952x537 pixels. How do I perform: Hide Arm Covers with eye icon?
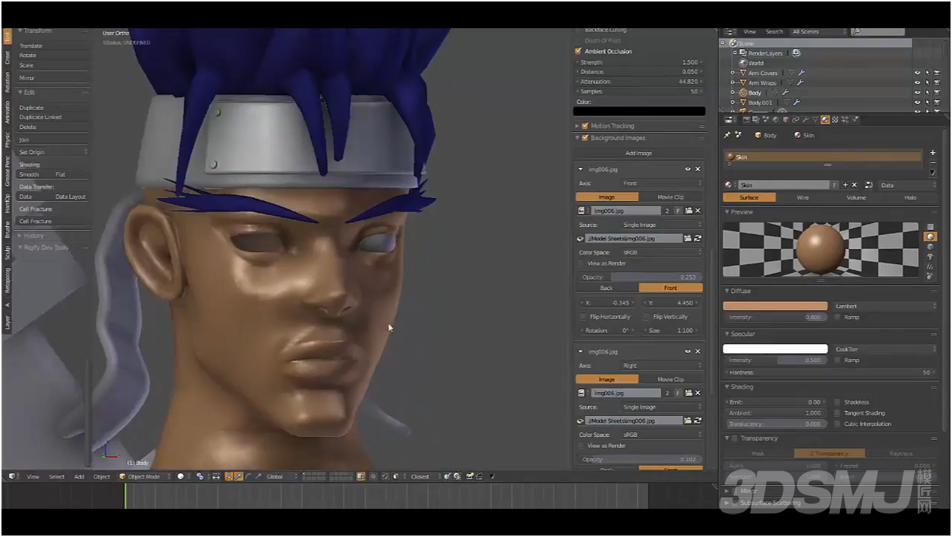(917, 73)
